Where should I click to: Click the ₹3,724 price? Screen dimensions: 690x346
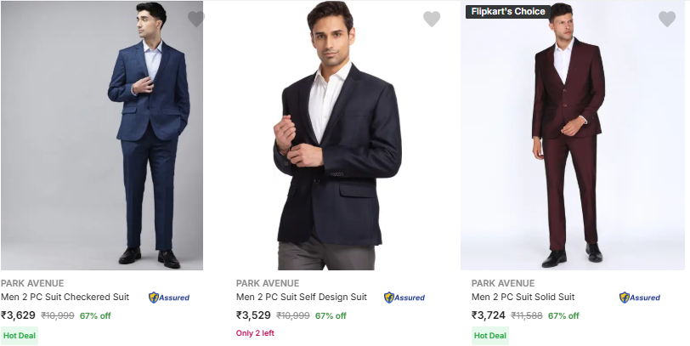(x=489, y=315)
